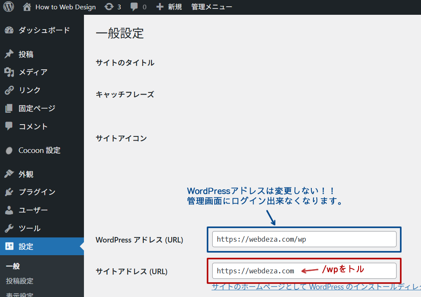Click the 投稿 pushpin icon
Image resolution: width=421 pixels, height=297 pixels.
click(x=9, y=54)
